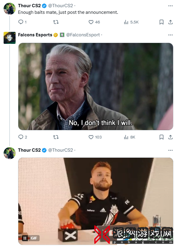Open the @FalconsEsport handle link
Screen dimensions: 177x246
[x=83, y=35]
